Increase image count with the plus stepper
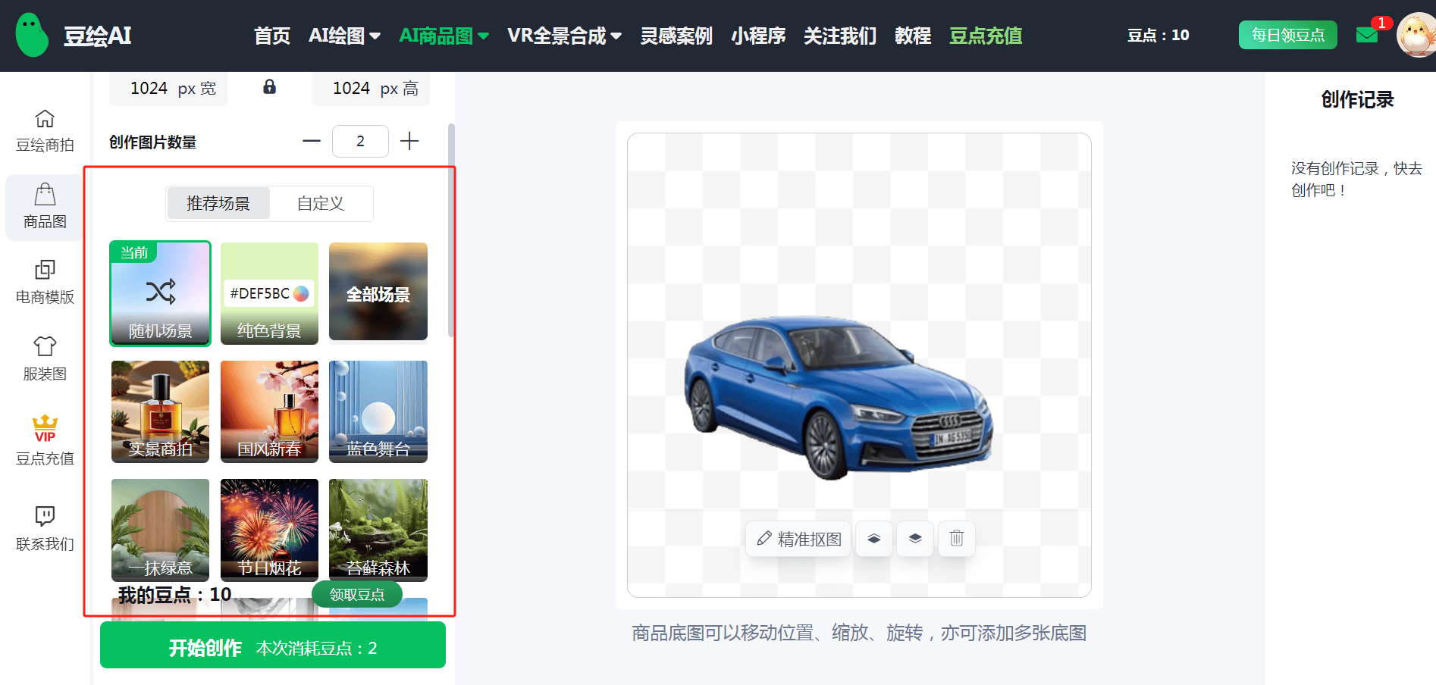The width and height of the screenshot is (1436, 685). [x=409, y=141]
